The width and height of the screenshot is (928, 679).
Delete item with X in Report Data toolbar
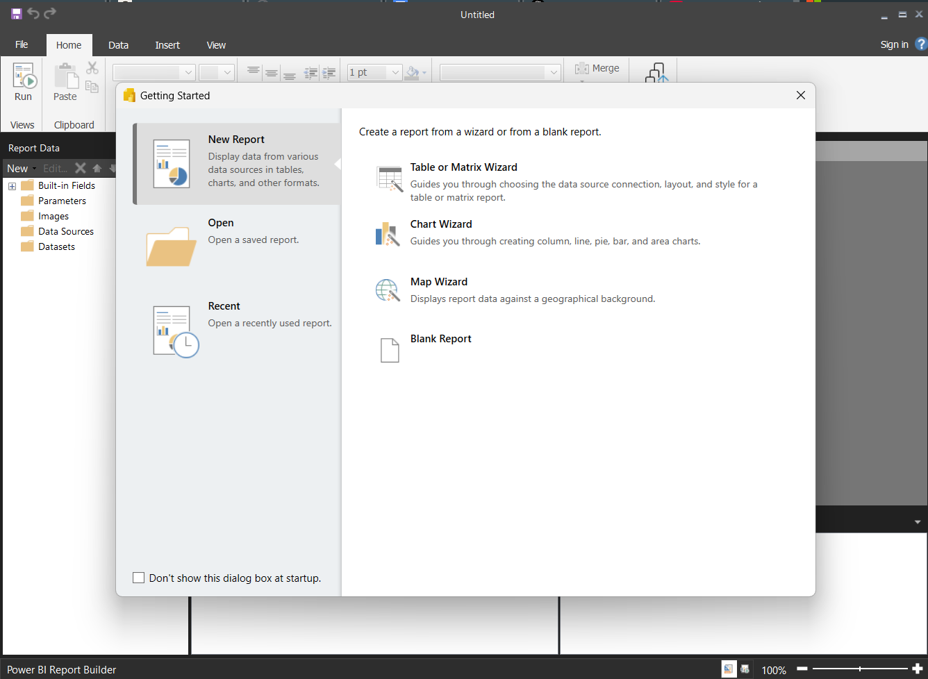[81, 168]
